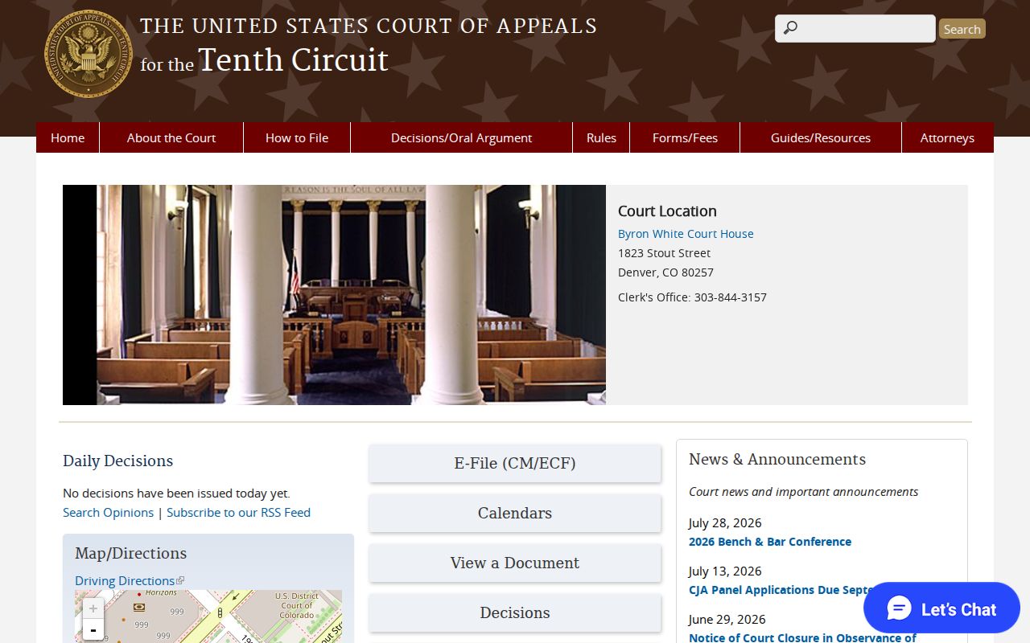Subscribe to our RSS Feed link
Image resolution: width=1030 pixels, height=643 pixels.
coord(238,512)
